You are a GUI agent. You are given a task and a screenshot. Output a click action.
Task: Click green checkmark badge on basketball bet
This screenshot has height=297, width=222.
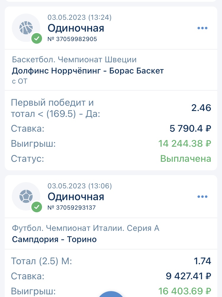[x=37, y=38]
